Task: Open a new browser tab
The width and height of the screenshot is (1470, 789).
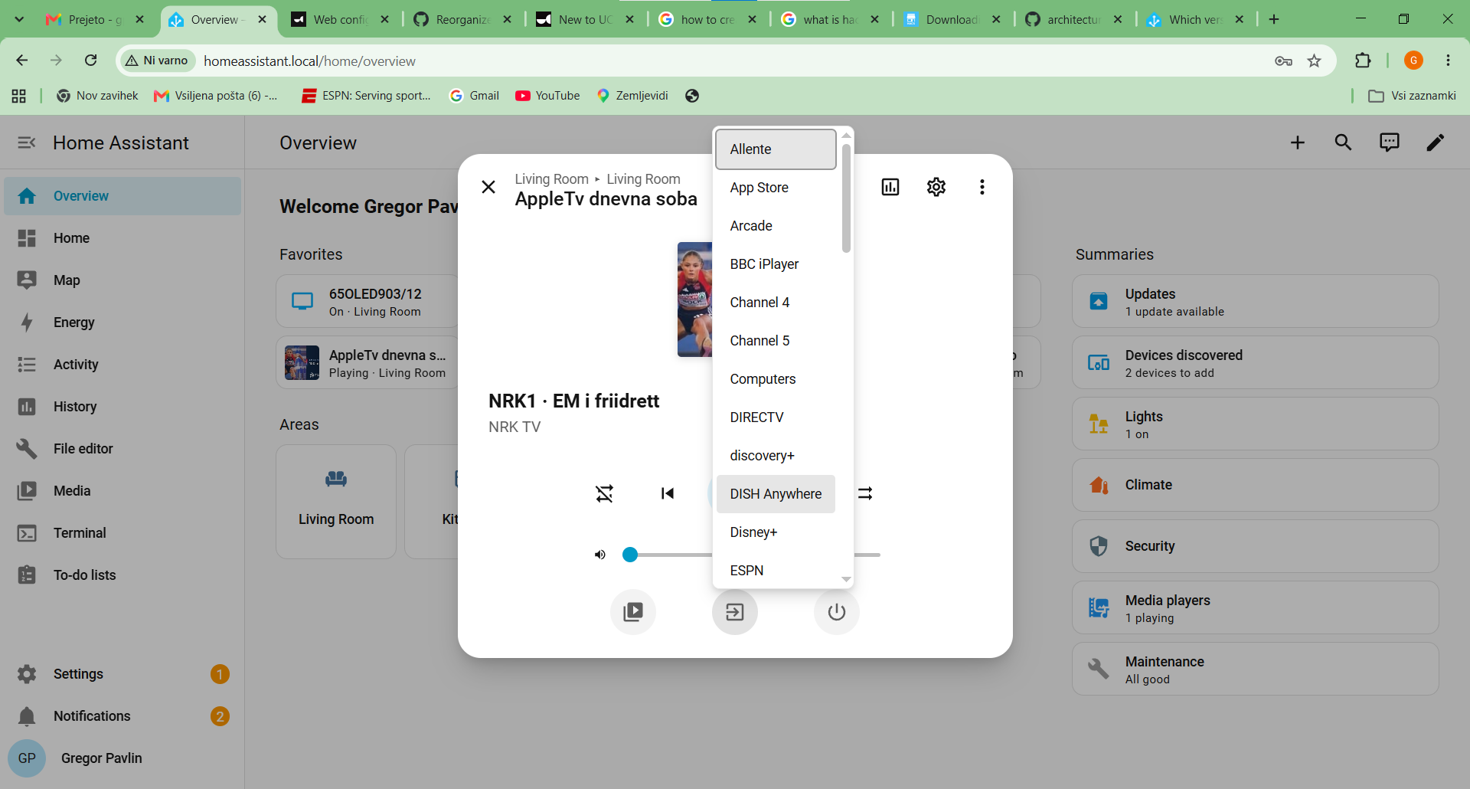Action: tap(1274, 19)
